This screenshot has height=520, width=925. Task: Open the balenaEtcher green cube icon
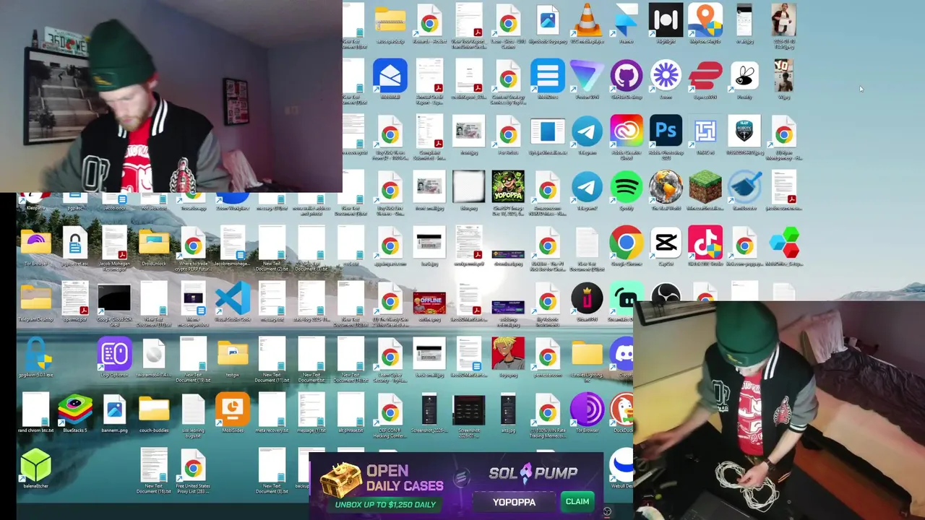[x=36, y=466]
